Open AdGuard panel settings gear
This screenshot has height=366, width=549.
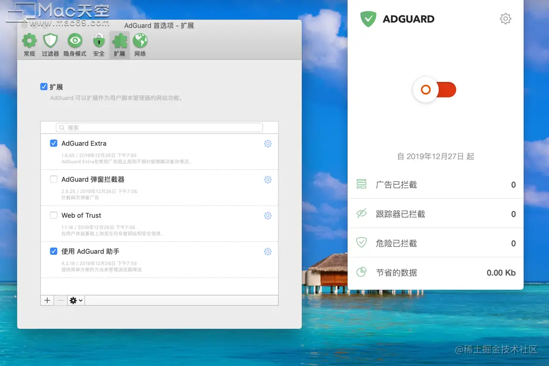(505, 19)
